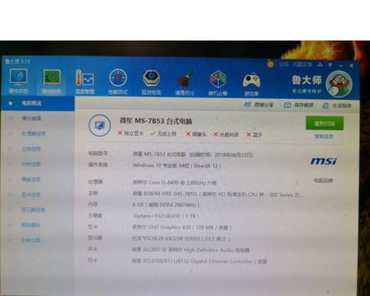Click the 鲁大师 mascot avatar
Screen dimensions: 370x296
(339, 84)
